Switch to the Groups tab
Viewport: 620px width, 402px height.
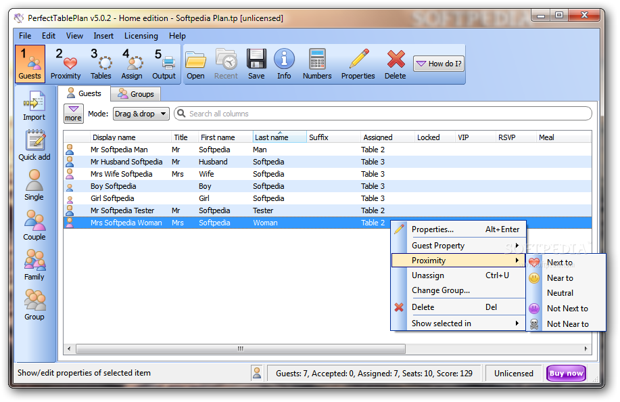click(136, 94)
